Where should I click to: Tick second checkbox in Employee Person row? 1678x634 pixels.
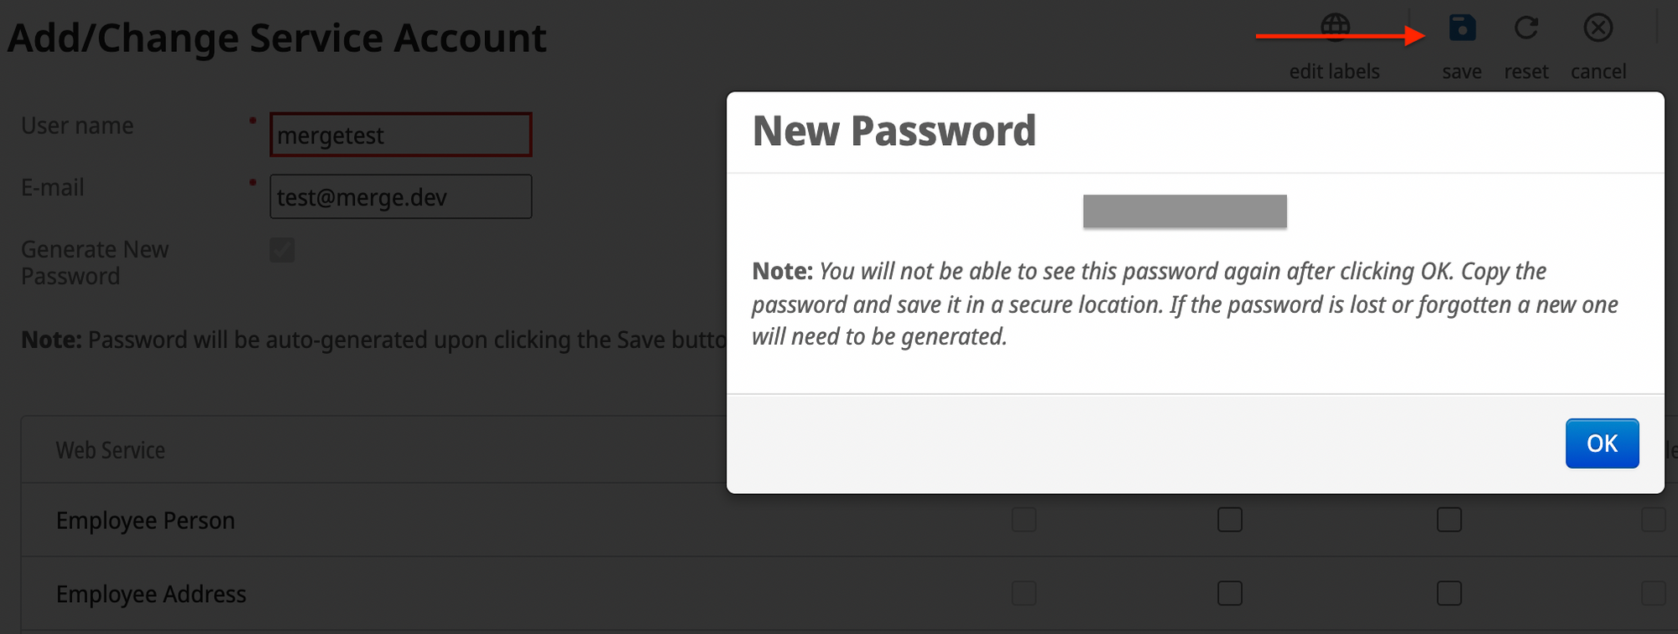click(1230, 520)
